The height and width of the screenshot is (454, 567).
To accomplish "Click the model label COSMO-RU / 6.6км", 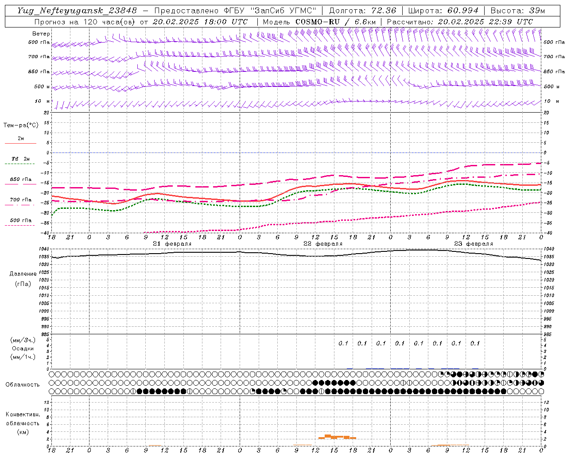I will tap(336, 22).
